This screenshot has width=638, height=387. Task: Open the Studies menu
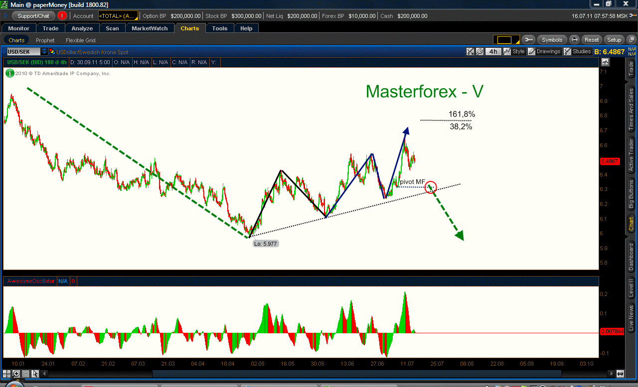point(577,51)
